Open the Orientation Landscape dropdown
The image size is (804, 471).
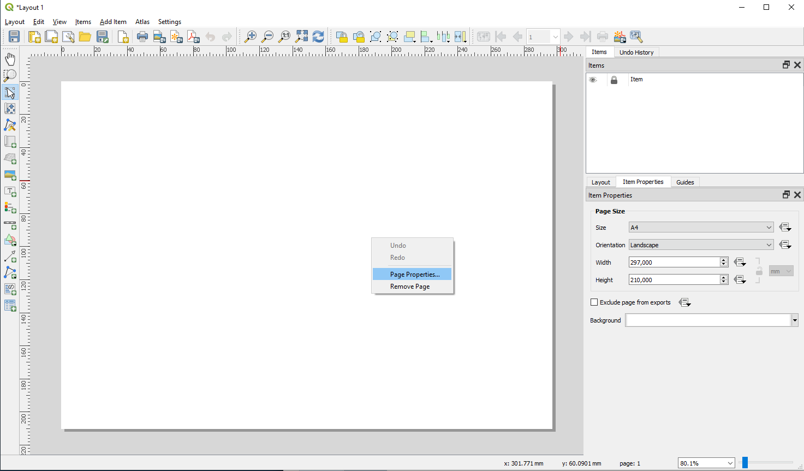701,245
